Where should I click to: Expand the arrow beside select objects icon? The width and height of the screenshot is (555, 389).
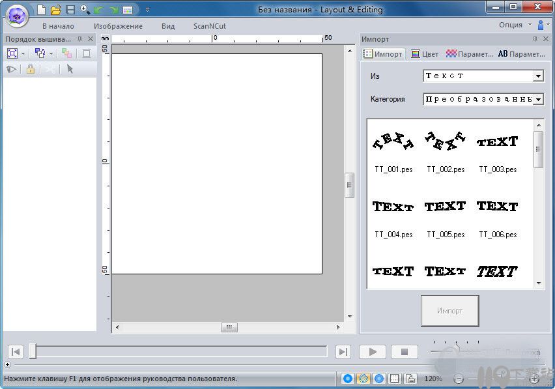coord(51,54)
